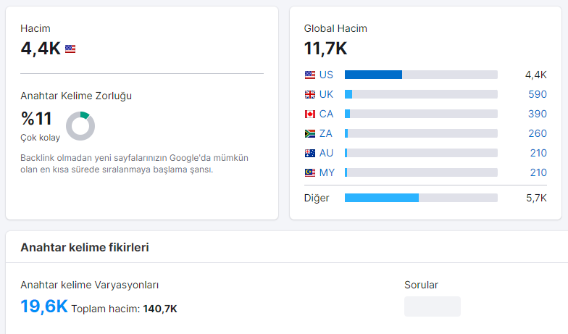This screenshot has height=334, width=568.
Task: Click the US volume progress bar
Action: pos(421,75)
